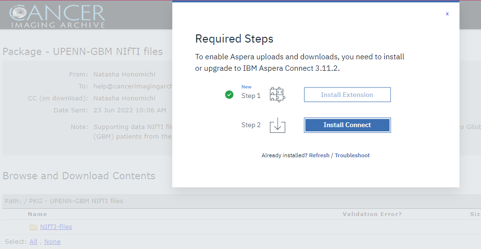
Task: Click the Name column header
Action: [x=37, y=214]
